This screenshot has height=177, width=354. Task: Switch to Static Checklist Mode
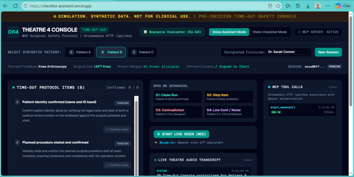(270, 32)
